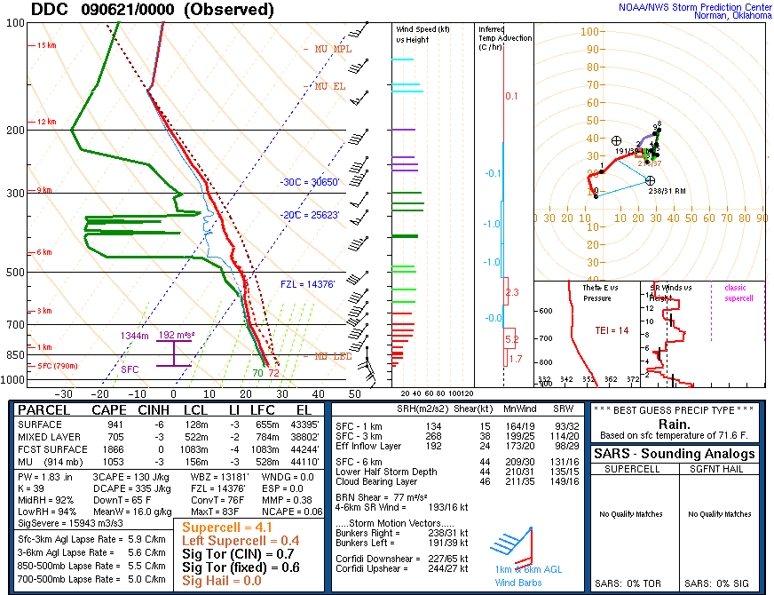Click the red 9 km height marker
This screenshot has width=774, height=595.
click(x=41, y=190)
